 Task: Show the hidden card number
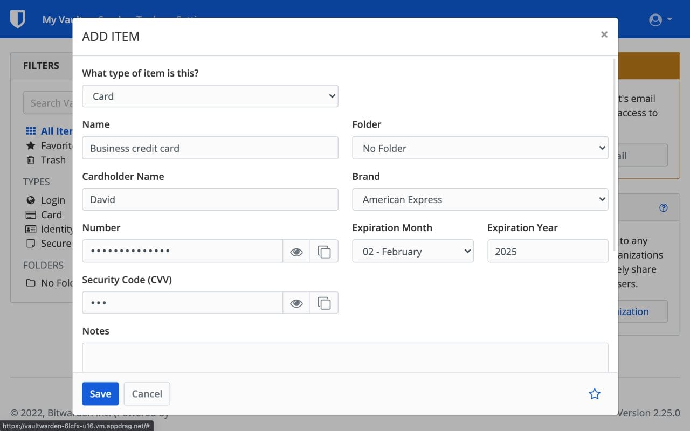(x=296, y=252)
